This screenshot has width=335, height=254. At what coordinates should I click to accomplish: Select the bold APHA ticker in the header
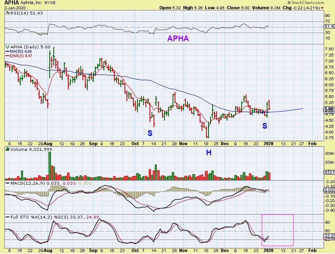click(12, 2)
